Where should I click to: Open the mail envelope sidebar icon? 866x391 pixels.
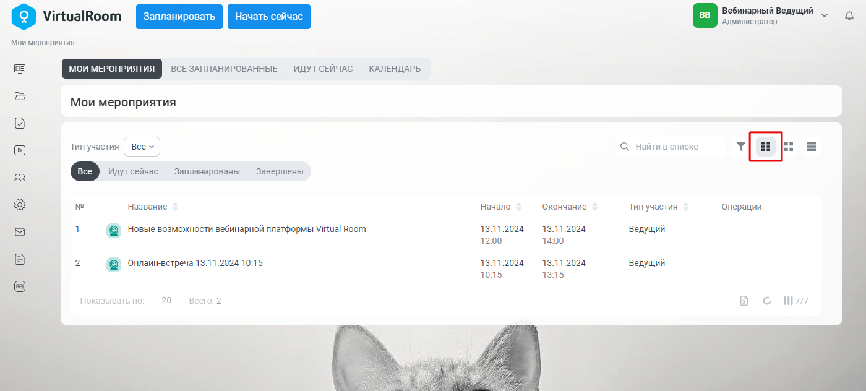20,232
